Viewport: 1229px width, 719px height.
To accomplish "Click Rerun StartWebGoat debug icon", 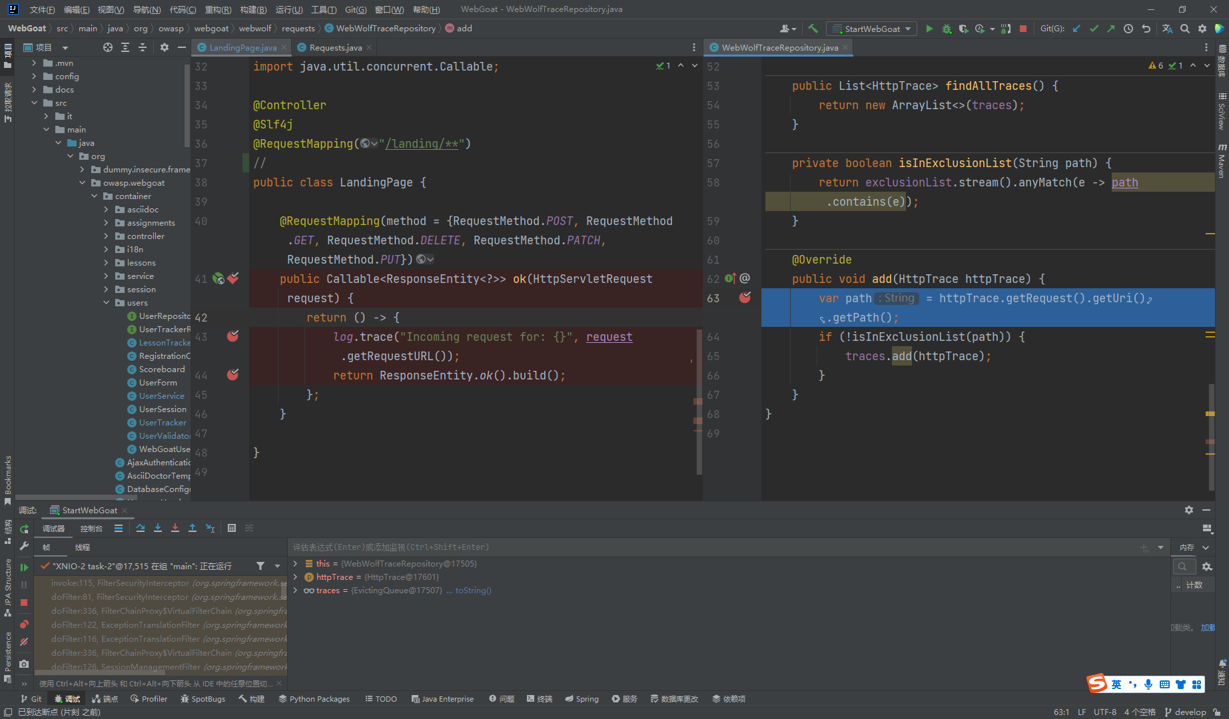I will pyautogui.click(x=24, y=529).
